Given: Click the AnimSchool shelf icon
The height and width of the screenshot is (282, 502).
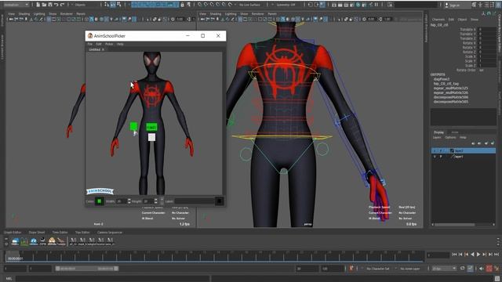Looking at the screenshot, I should click(15, 241).
